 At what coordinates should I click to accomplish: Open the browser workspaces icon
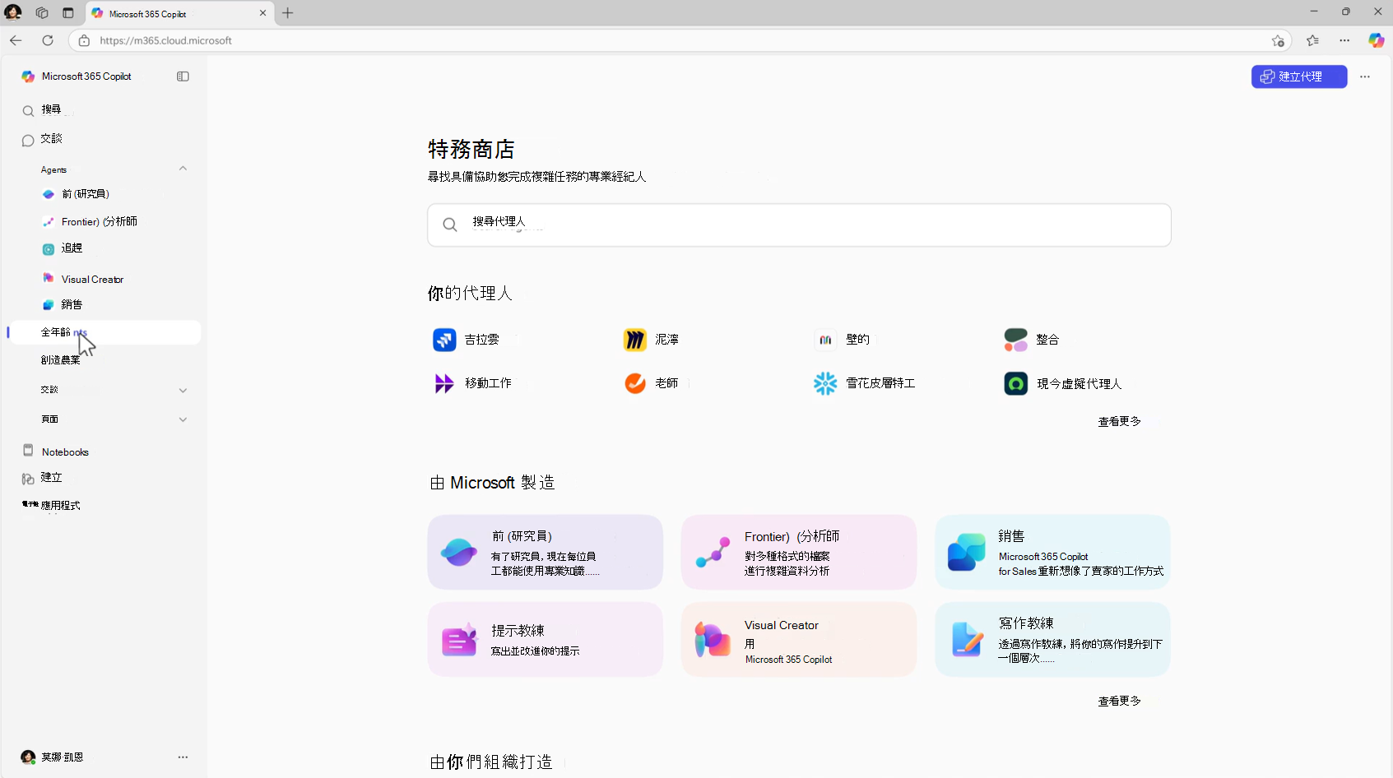point(42,13)
